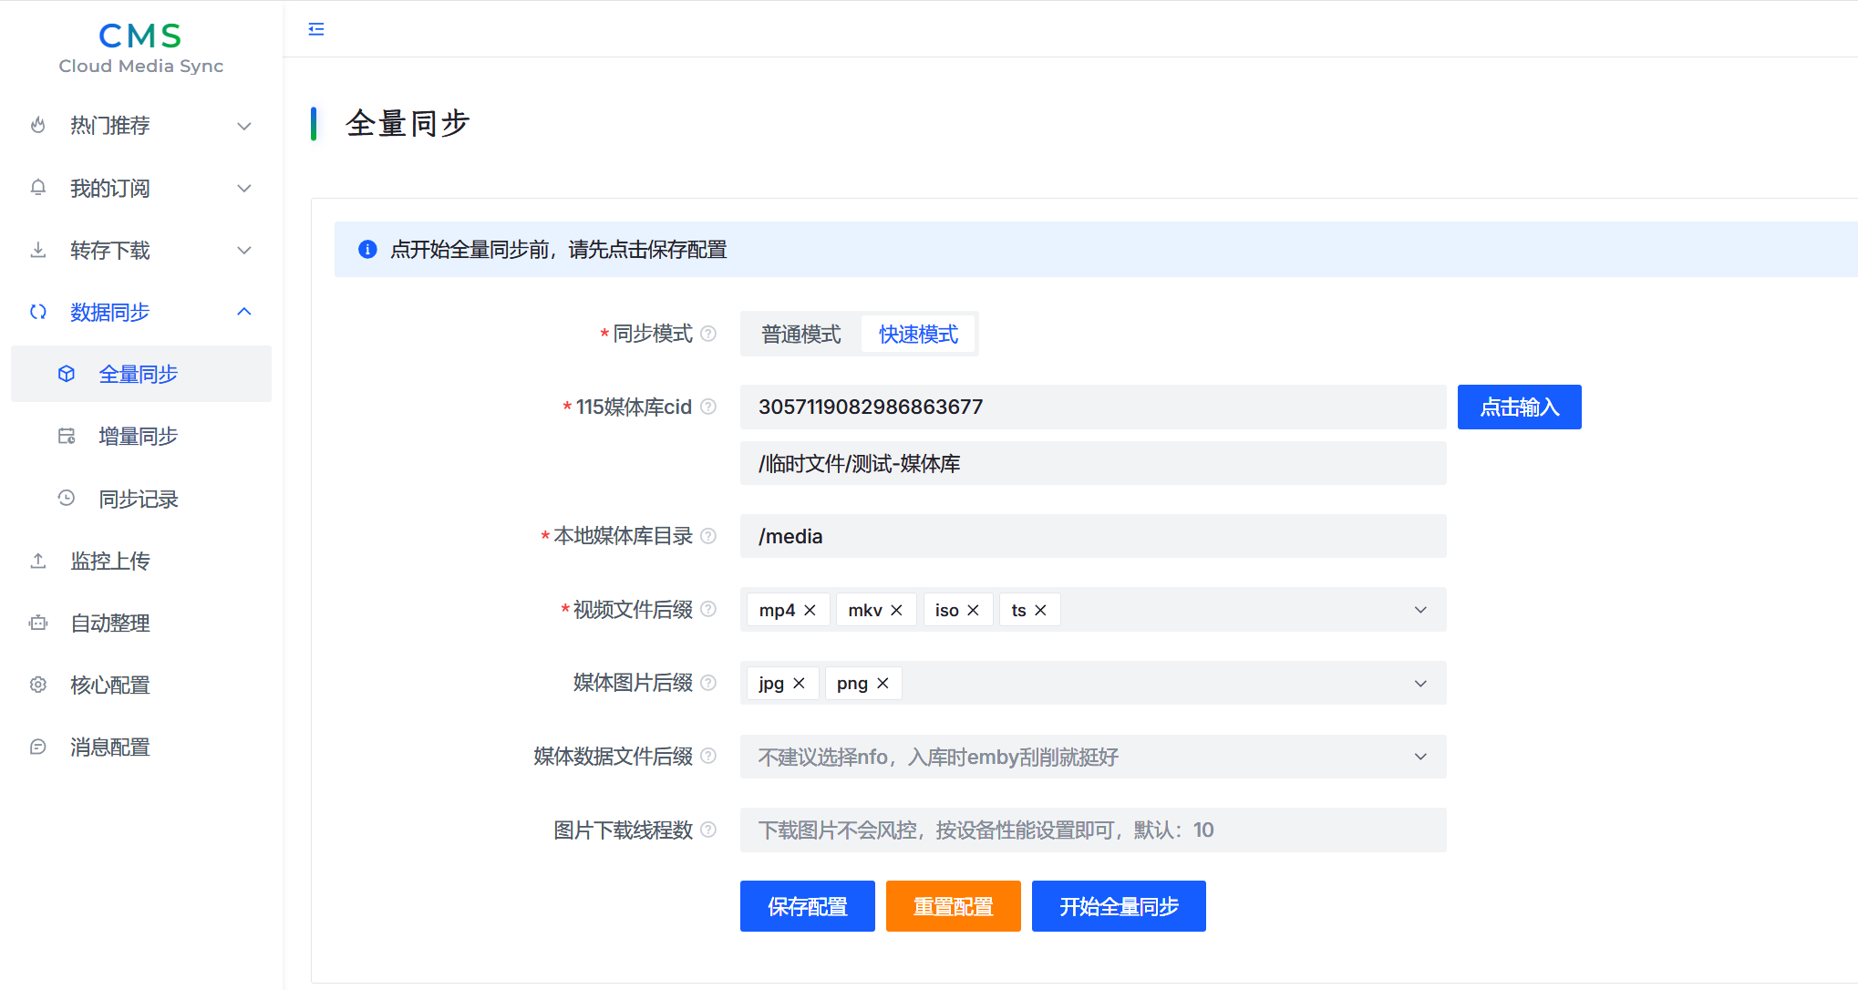Select the 全量同步 cube icon in sidebar

click(67, 374)
